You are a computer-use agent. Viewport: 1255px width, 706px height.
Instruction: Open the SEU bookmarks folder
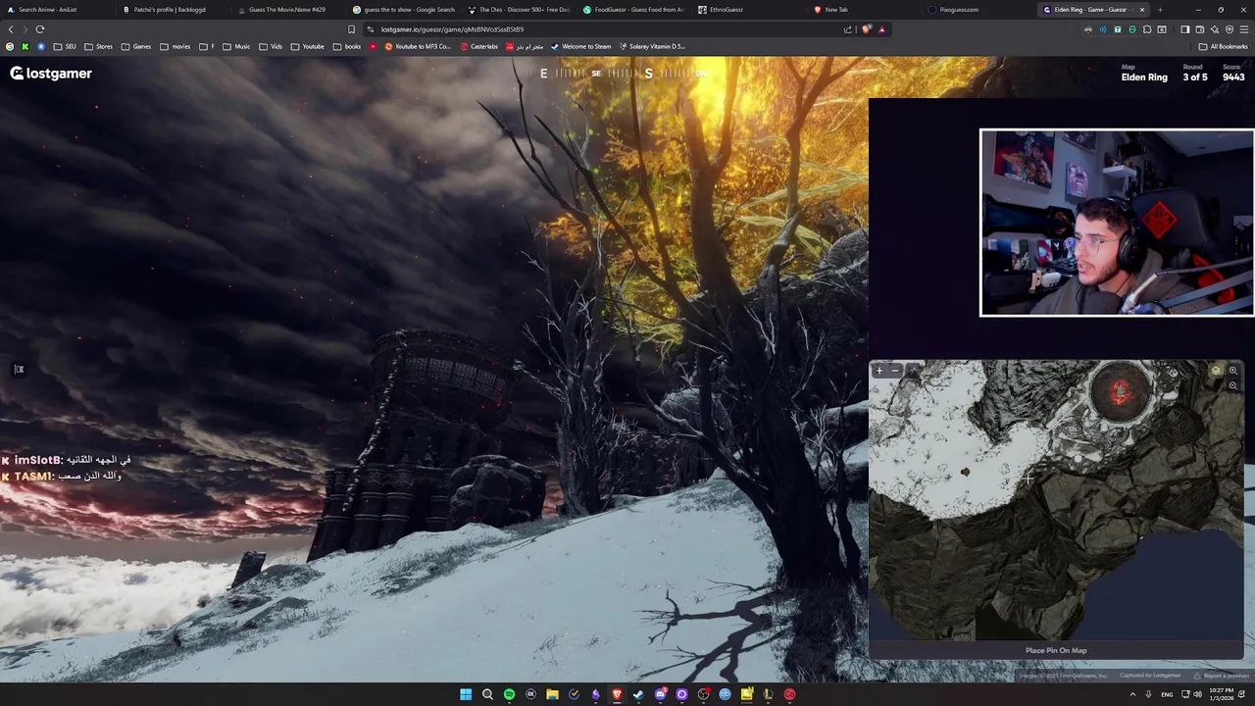pos(65,46)
